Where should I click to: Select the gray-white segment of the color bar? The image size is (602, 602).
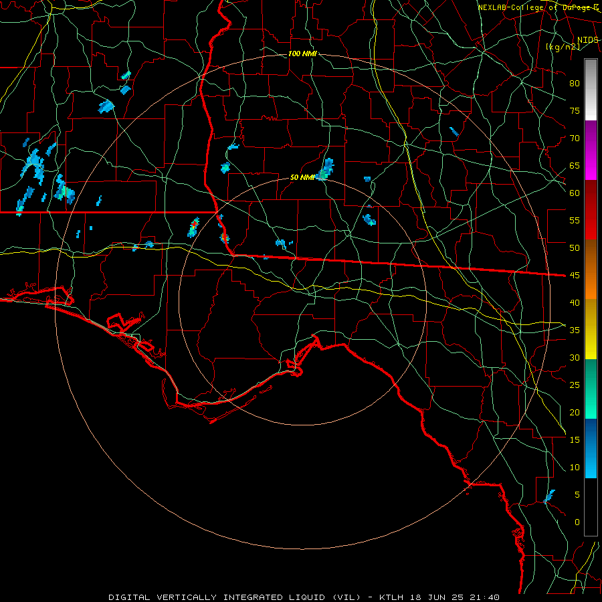pyautogui.click(x=591, y=90)
